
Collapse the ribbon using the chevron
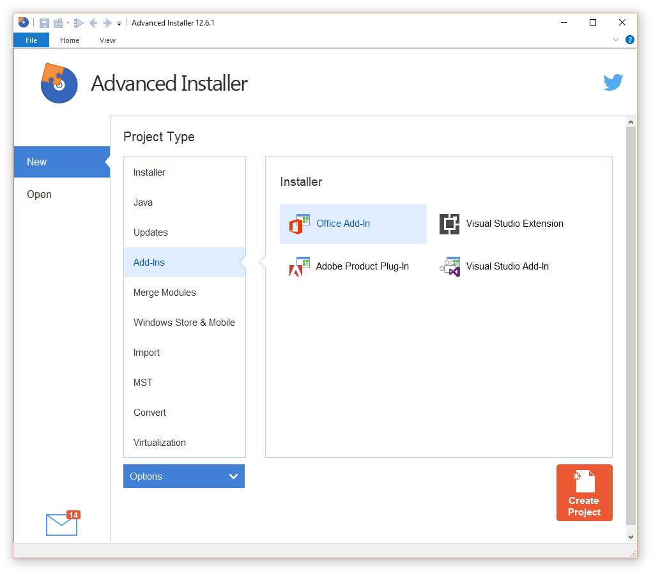click(x=616, y=40)
